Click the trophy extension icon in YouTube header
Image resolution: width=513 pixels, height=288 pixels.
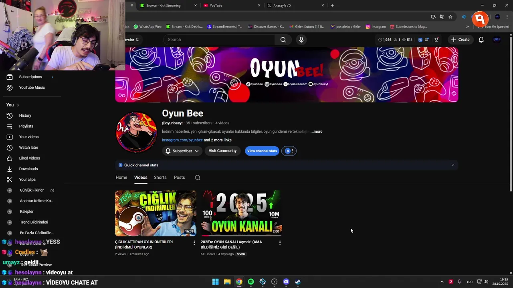coord(436,40)
